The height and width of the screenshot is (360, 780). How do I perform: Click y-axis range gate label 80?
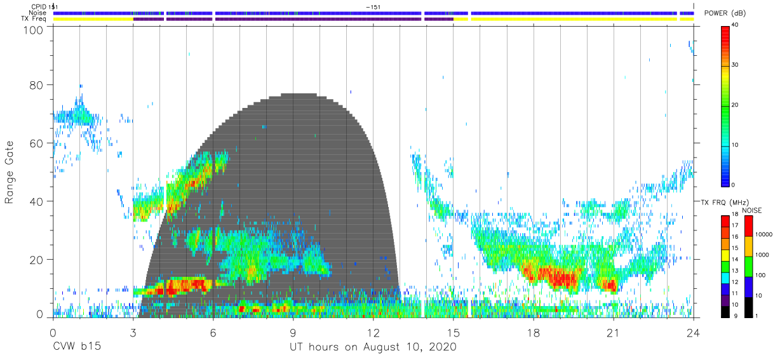tap(37, 85)
